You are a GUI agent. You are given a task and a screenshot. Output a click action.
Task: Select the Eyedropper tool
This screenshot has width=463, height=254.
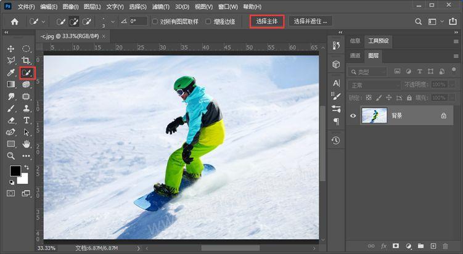point(11,73)
